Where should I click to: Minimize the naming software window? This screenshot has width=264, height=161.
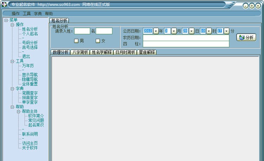pos(245,6)
